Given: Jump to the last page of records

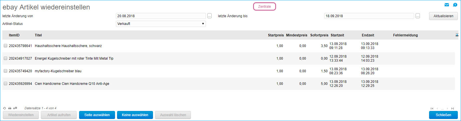Looking at the screenshot, I should 453,108.
